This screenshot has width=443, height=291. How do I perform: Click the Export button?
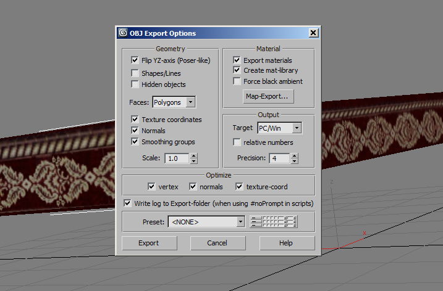coord(149,243)
